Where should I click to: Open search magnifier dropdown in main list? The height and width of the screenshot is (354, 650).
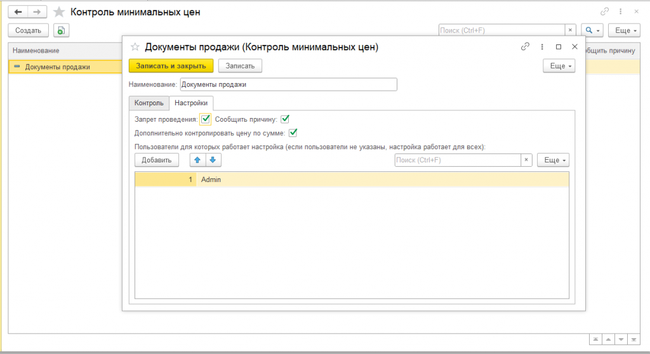pos(592,30)
